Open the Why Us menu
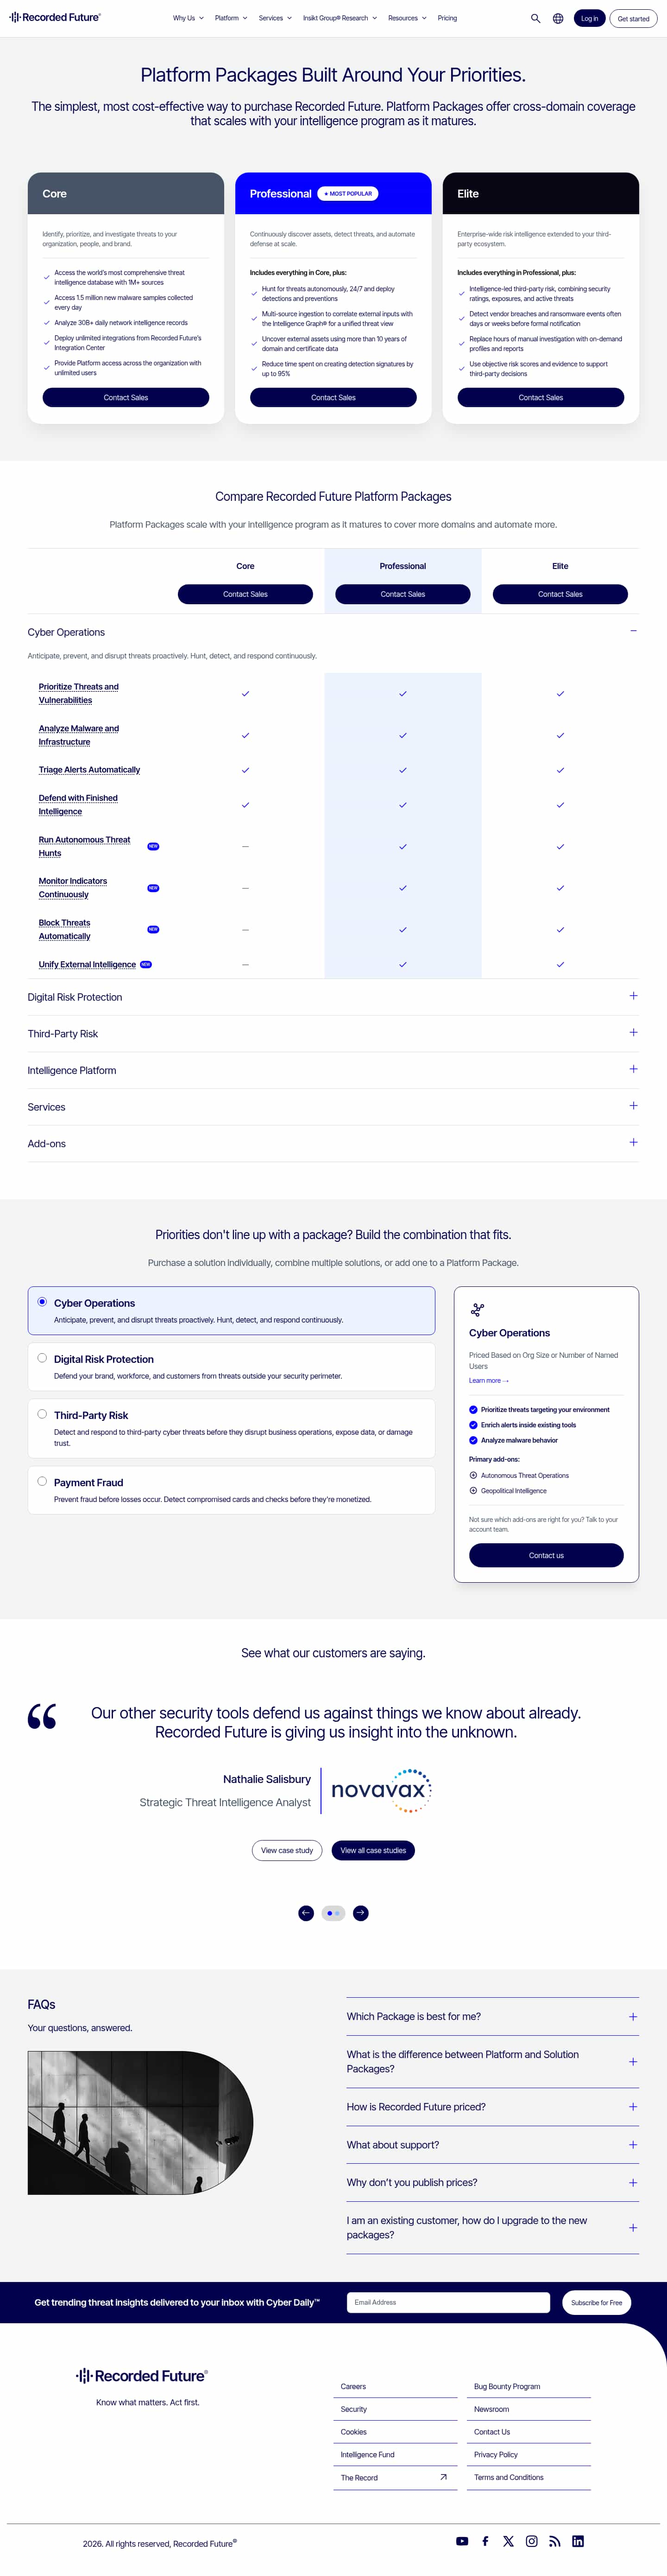Viewport: 667px width, 2576px height. pyautogui.click(x=188, y=18)
